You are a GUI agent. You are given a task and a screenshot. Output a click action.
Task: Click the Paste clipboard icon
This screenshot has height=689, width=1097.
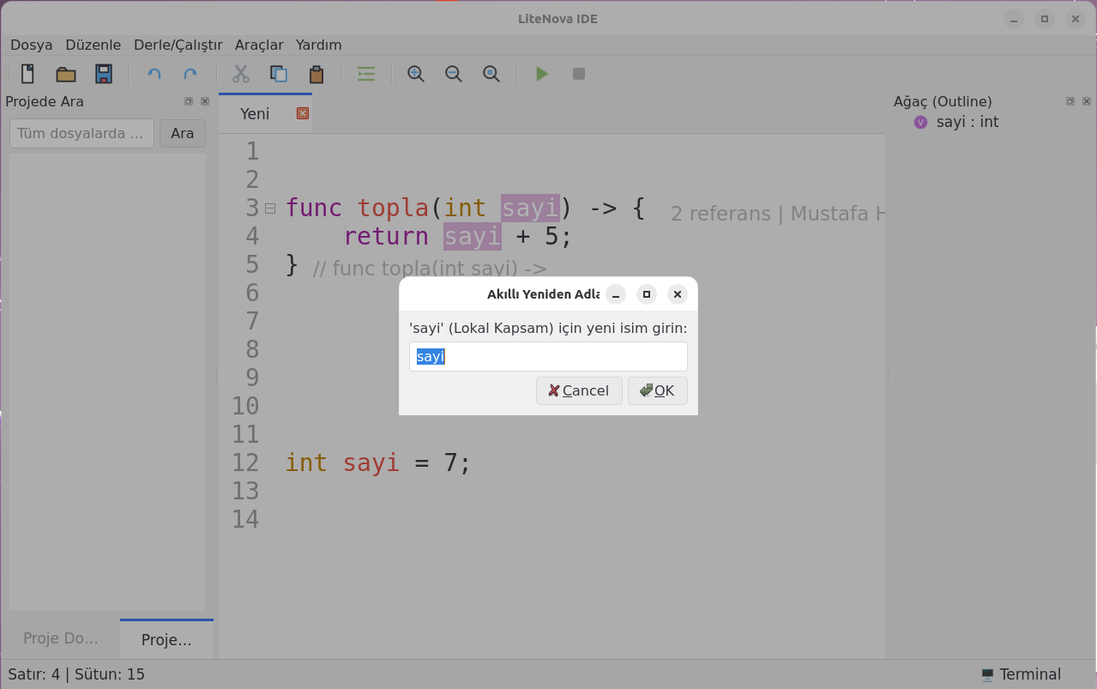pyautogui.click(x=316, y=74)
